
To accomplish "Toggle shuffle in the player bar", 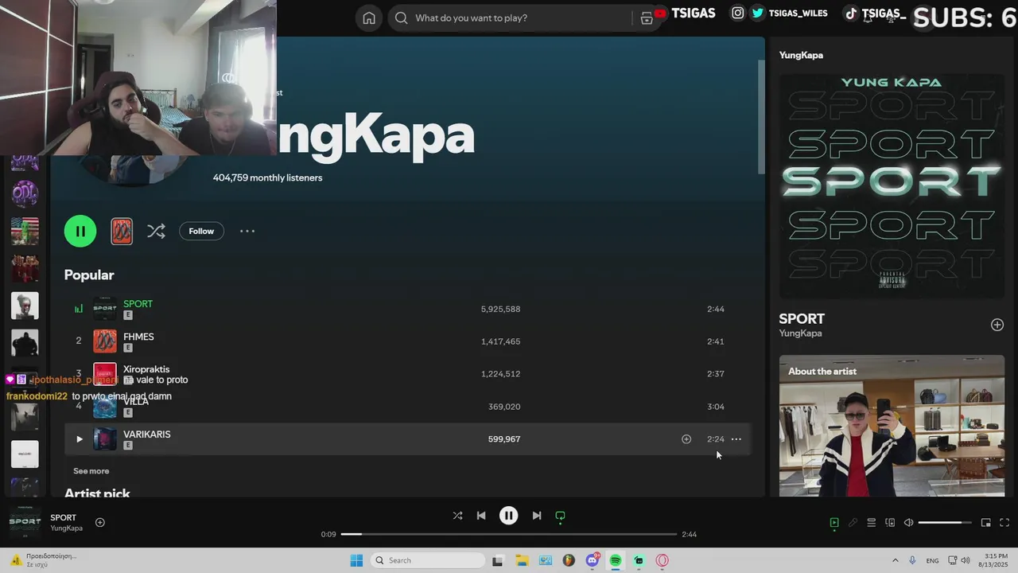I will tap(457, 516).
